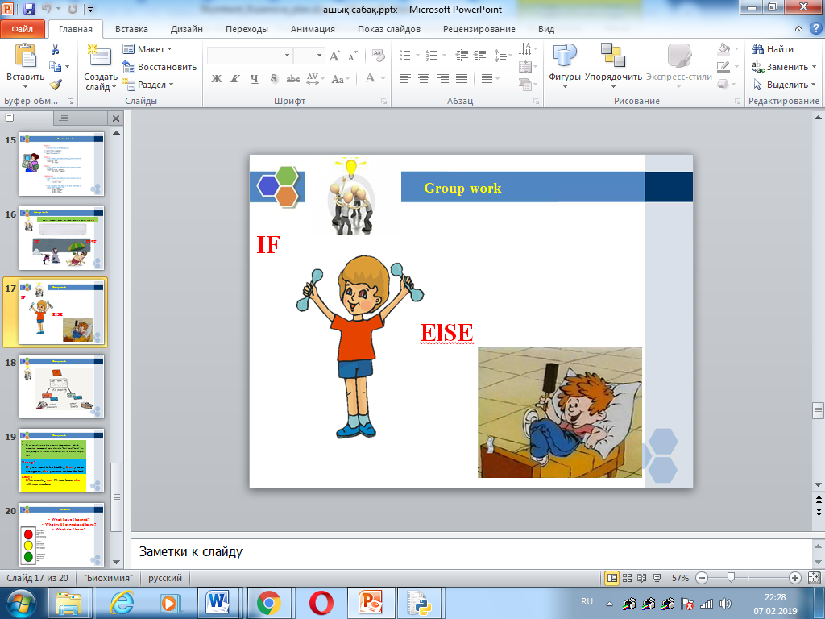Click the русский language indicator

point(165,578)
